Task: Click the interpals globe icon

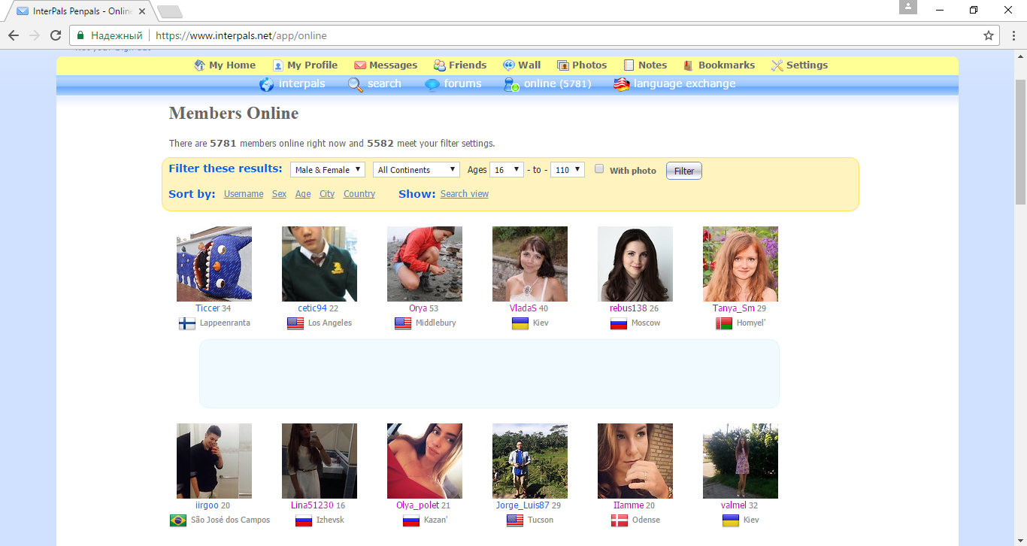Action: [266, 84]
